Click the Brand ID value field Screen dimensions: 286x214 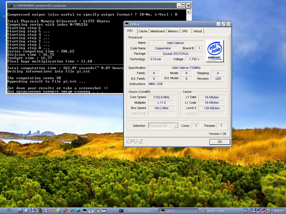pyautogui.click(x=199, y=48)
